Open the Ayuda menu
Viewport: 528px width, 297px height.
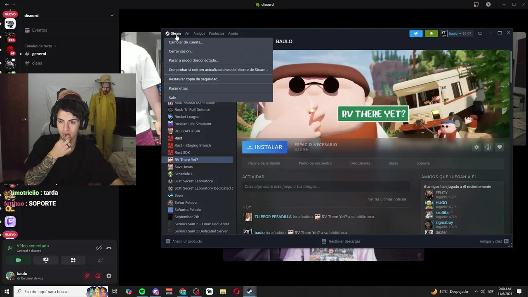[233, 33]
